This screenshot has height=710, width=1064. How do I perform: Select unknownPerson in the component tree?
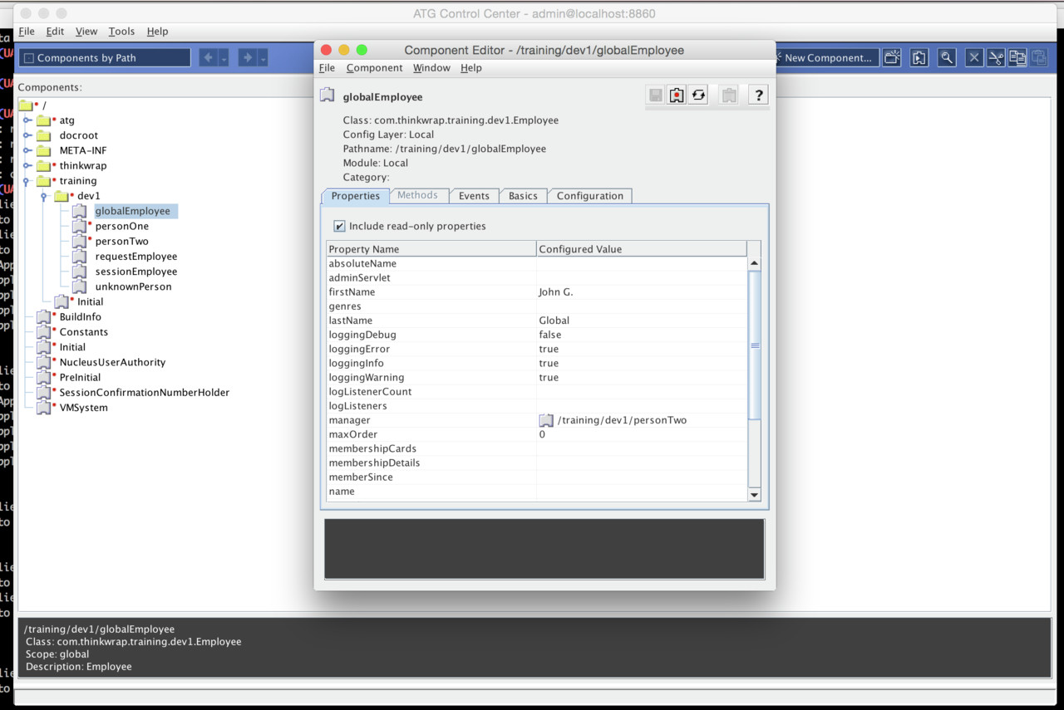coord(133,286)
